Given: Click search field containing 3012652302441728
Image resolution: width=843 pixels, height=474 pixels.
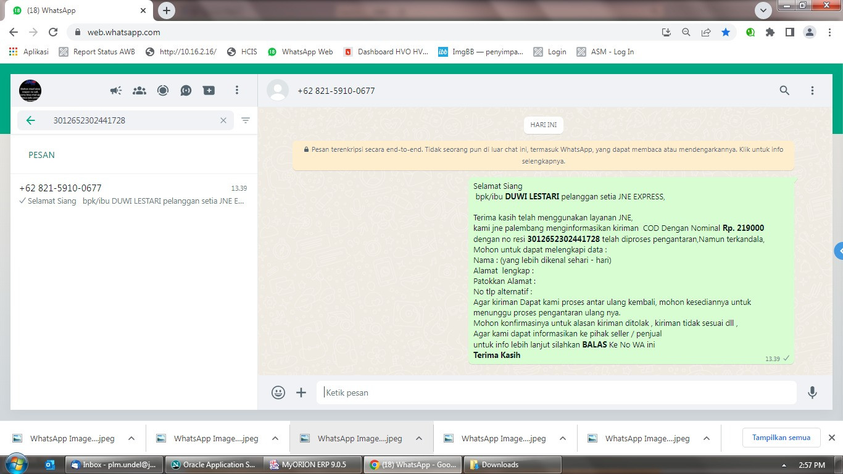Looking at the screenshot, I should point(125,120).
